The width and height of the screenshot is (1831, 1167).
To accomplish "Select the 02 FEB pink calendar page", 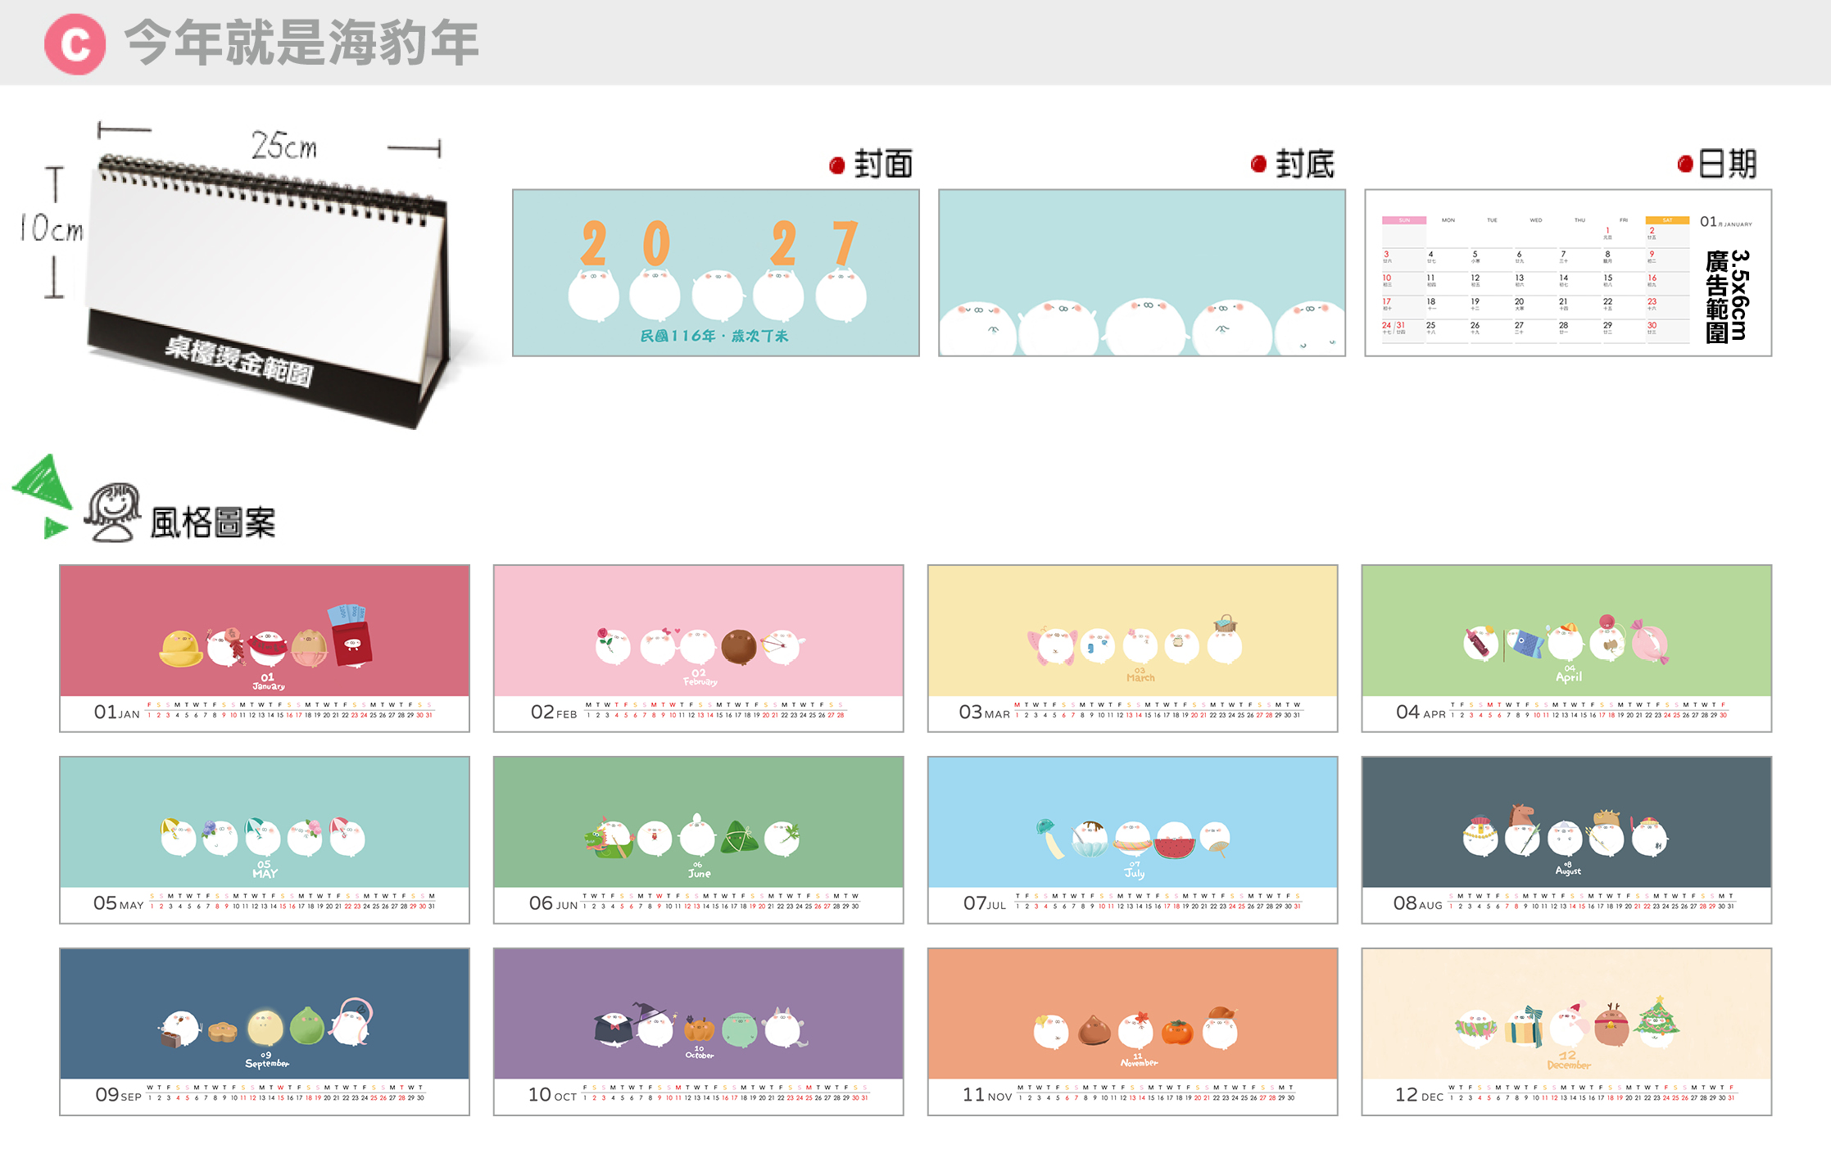I will pos(699,648).
